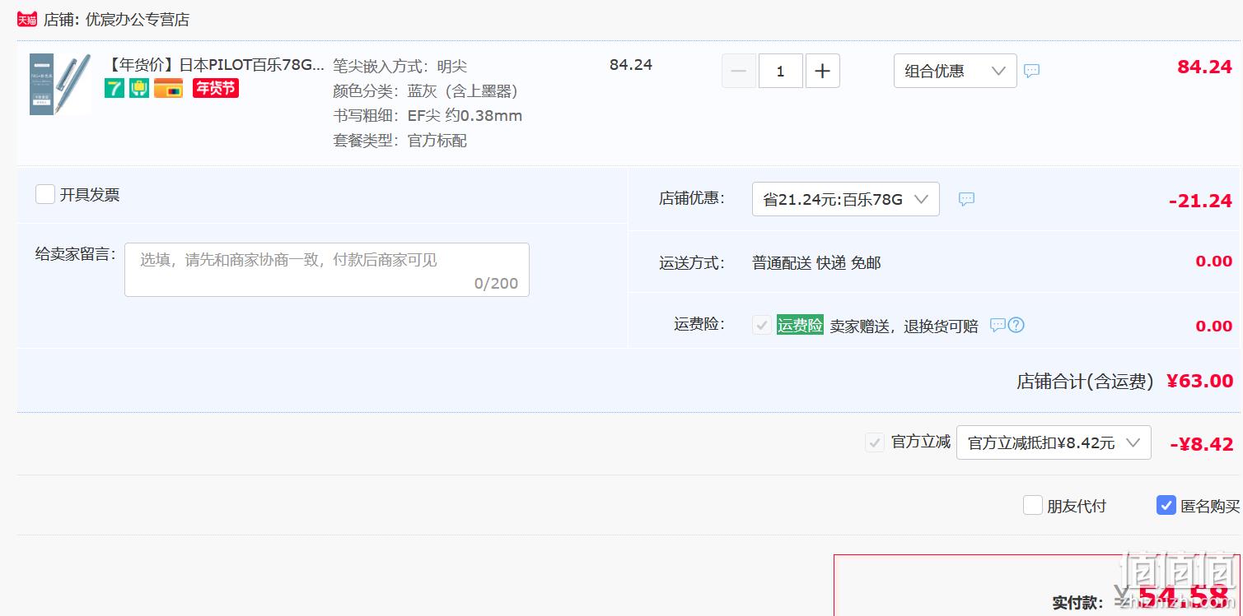Click the 给卖家留言 message text box
The width and height of the screenshot is (1243, 616).
[x=327, y=270]
